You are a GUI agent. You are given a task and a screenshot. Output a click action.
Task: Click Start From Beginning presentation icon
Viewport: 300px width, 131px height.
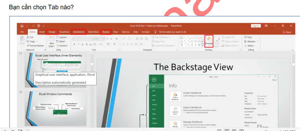tap(39, 26)
